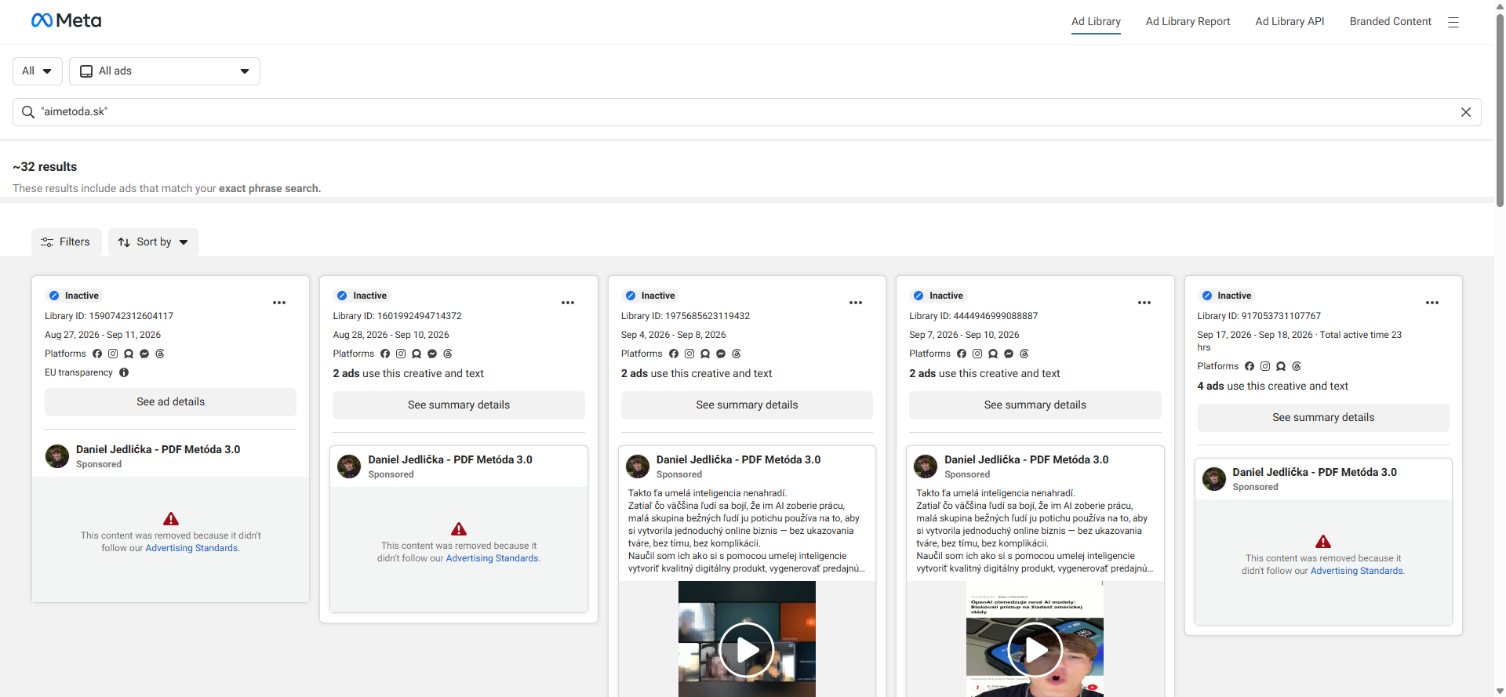This screenshot has width=1506, height=697.
Task: Click the Messenger platform icon on ad 1975685623119432
Action: click(721, 354)
